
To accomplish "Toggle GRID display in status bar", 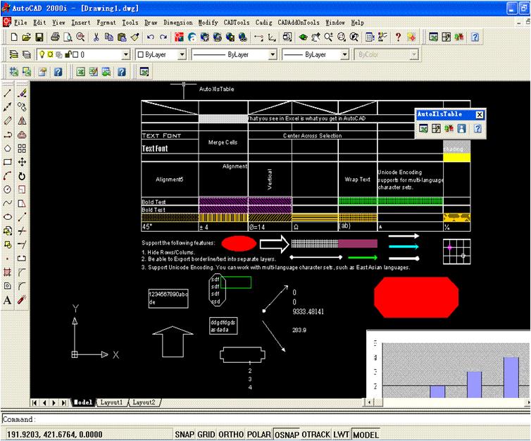I will (x=206, y=434).
